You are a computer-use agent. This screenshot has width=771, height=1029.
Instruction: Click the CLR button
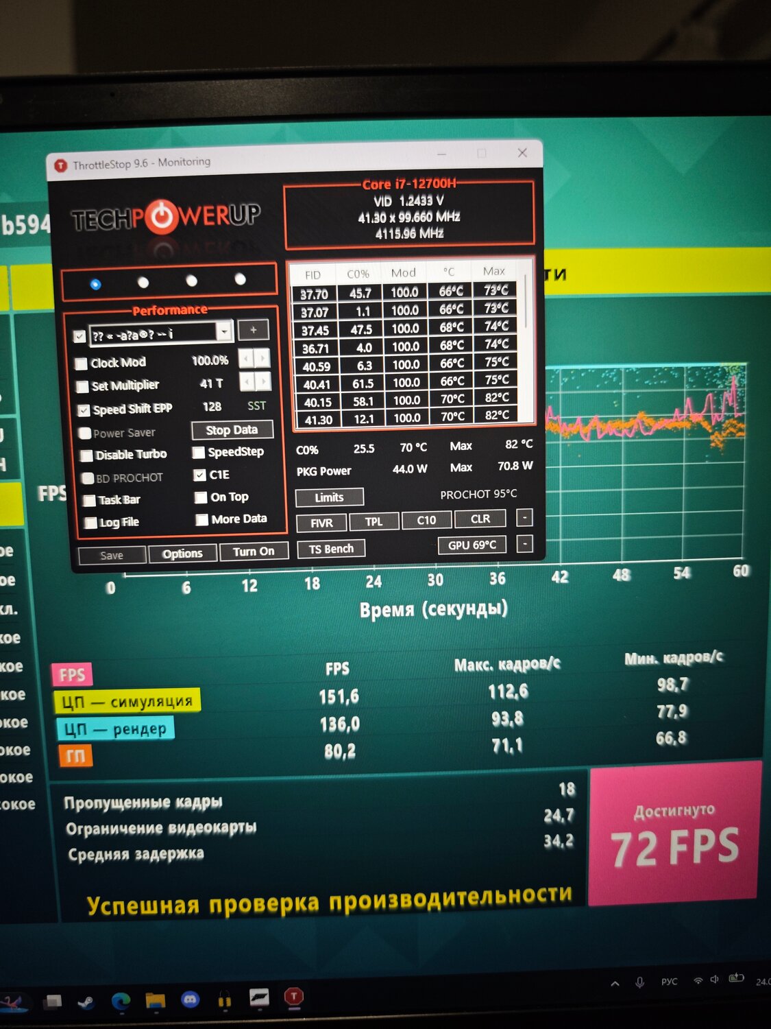[x=480, y=519]
